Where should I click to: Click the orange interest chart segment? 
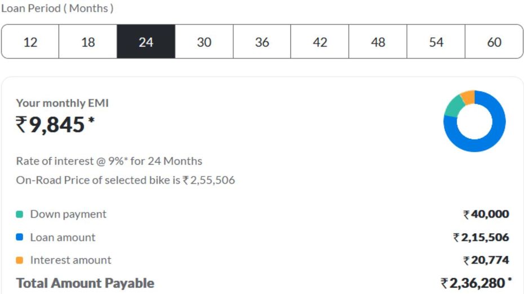click(x=469, y=97)
